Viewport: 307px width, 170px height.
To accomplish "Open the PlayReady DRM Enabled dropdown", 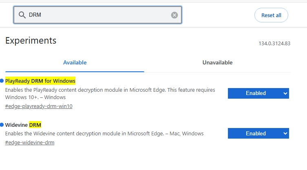I will click(x=258, y=93).
